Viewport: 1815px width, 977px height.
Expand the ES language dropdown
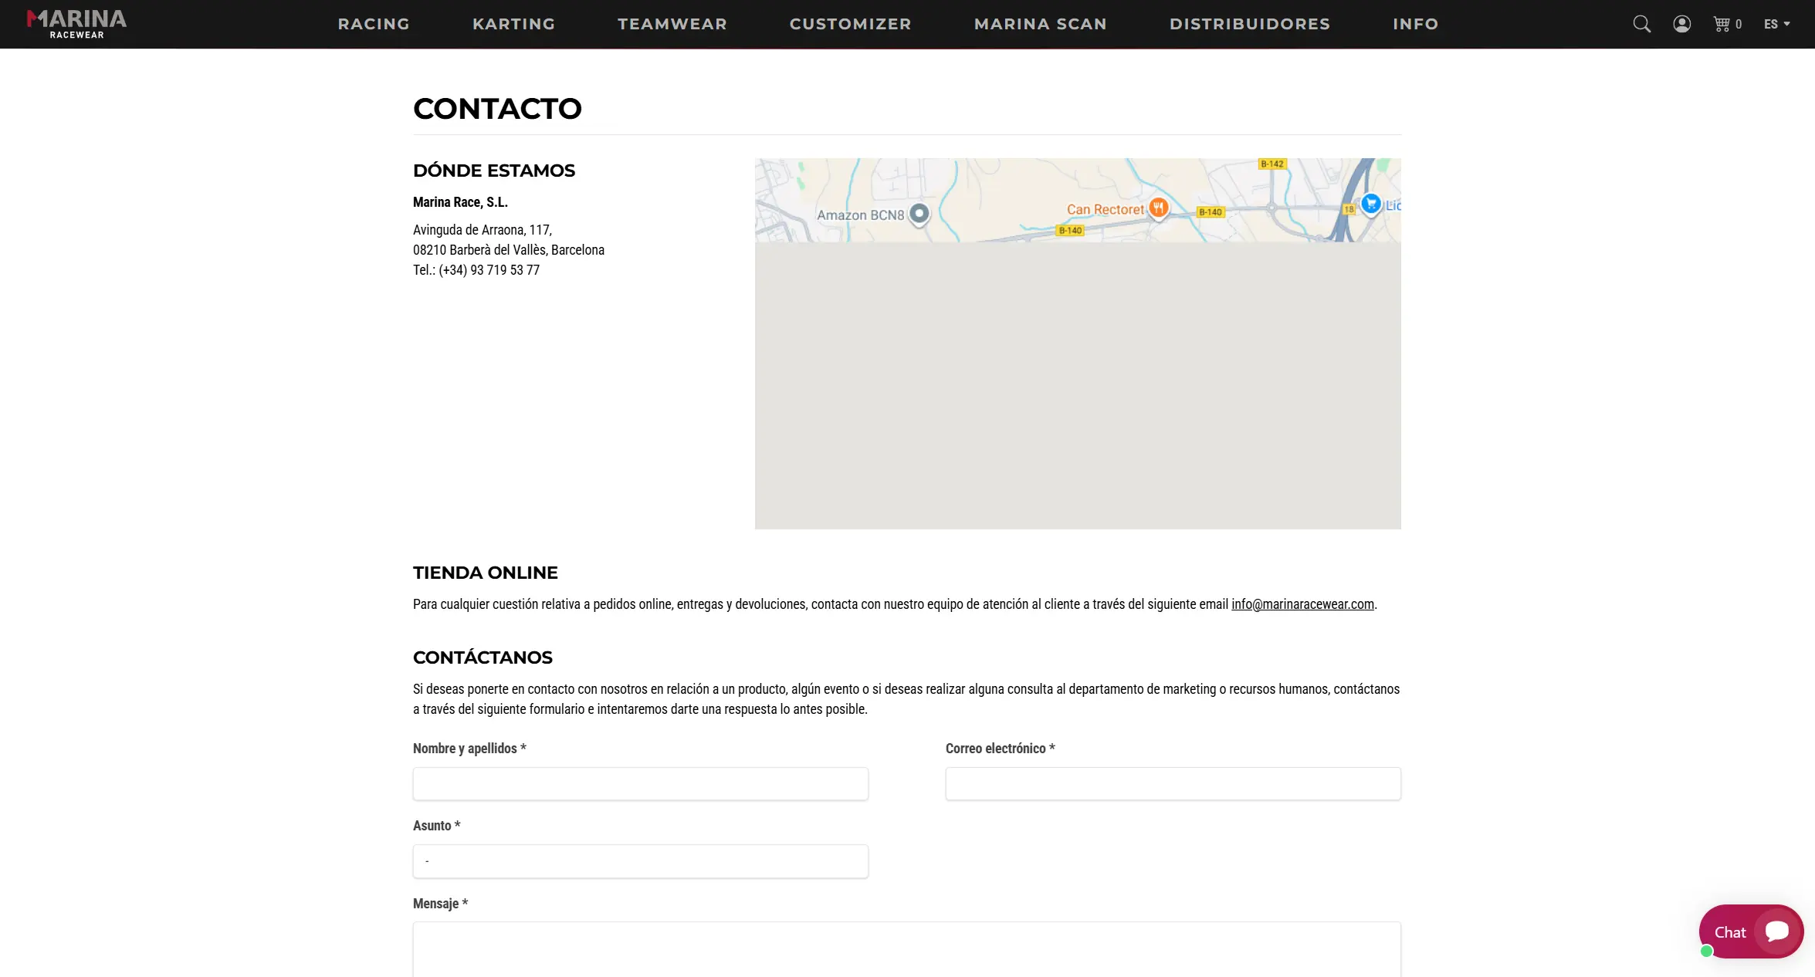pos(1776,24)
